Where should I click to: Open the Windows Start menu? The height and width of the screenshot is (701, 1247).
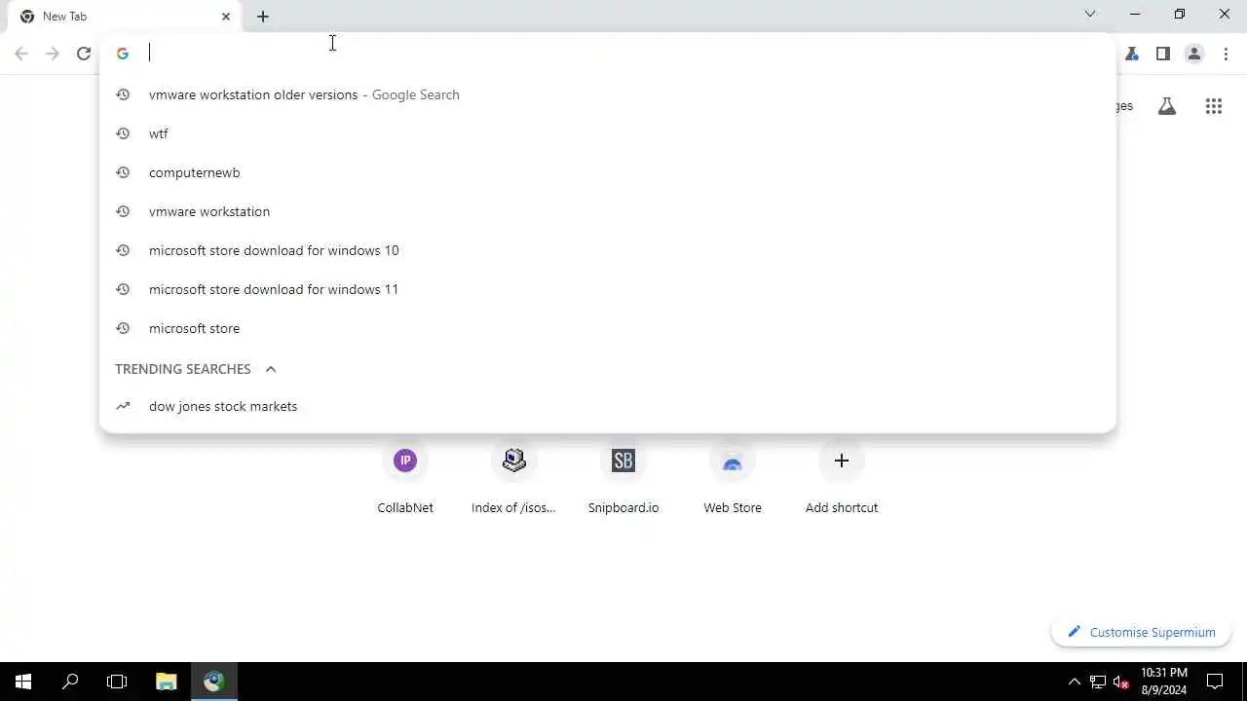(23, 682)
